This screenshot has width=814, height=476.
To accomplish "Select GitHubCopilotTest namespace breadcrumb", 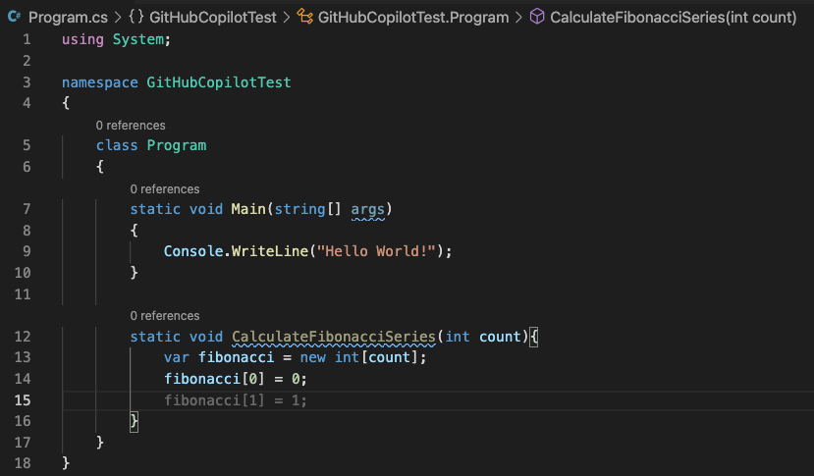I will coord(213,17).
